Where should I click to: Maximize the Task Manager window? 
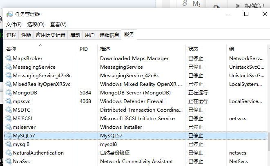coord(246,14)
